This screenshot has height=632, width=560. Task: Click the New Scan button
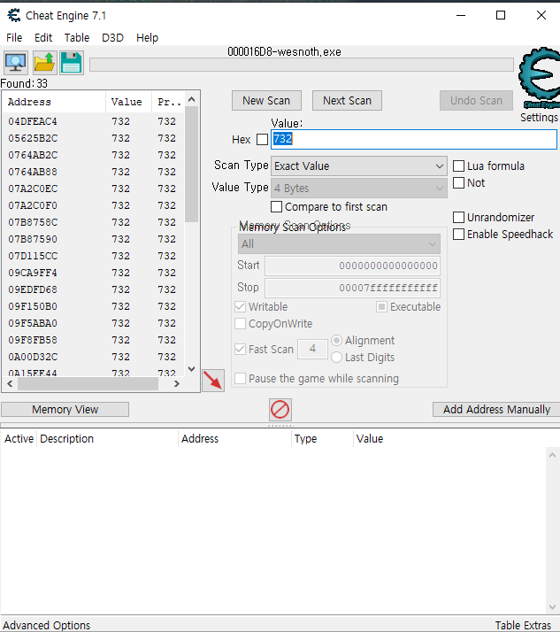pos(266,100)
